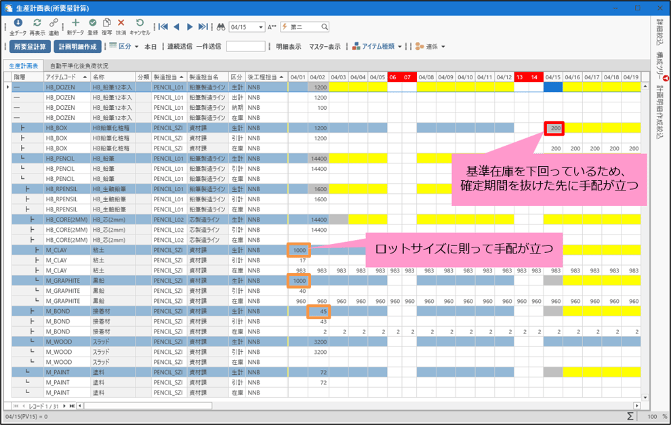Select the 生産計画表 tab
Viewport: 671px width, 425px height.
coord(23,66)
